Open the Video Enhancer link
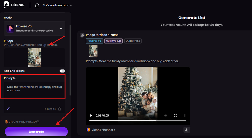Screen dimensions: 252x138 click(103, 130)
